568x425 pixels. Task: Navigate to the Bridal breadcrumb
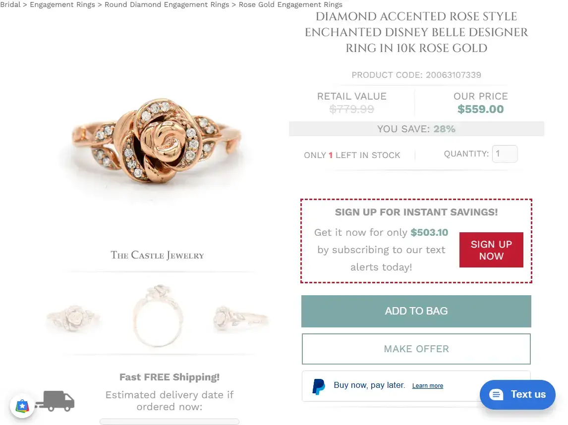pos(10,4)
